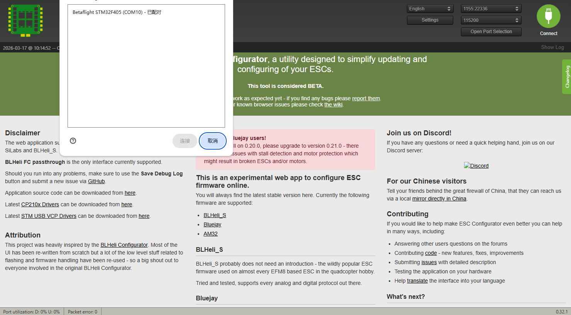Viewport: 571px width, 315px height.
Task: Click the ESC Configurator circuit board logo
Action: click(25, 20)
